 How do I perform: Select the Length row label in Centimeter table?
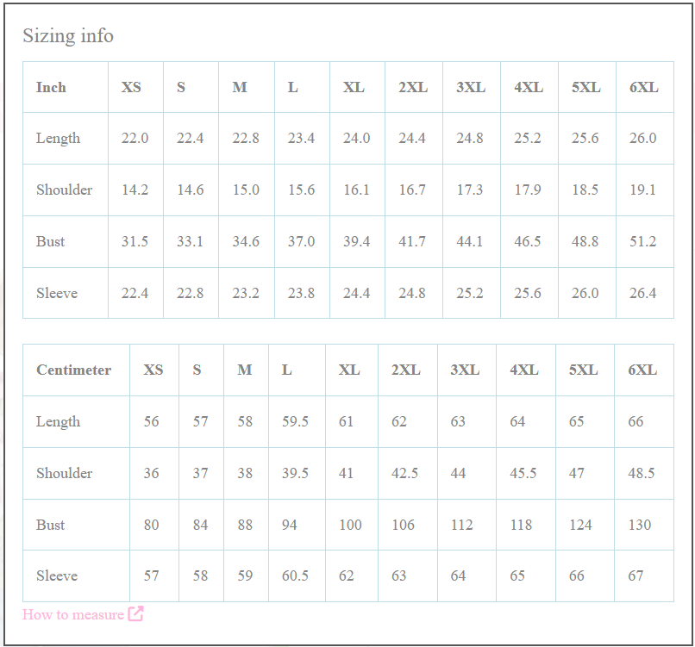58,421
